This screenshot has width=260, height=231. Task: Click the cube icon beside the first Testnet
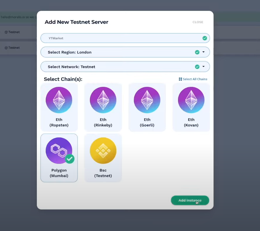6,32
